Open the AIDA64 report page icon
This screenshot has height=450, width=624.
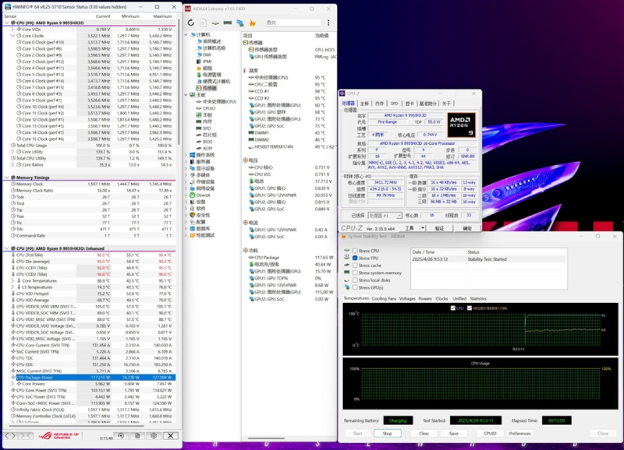tap(203, 22)
